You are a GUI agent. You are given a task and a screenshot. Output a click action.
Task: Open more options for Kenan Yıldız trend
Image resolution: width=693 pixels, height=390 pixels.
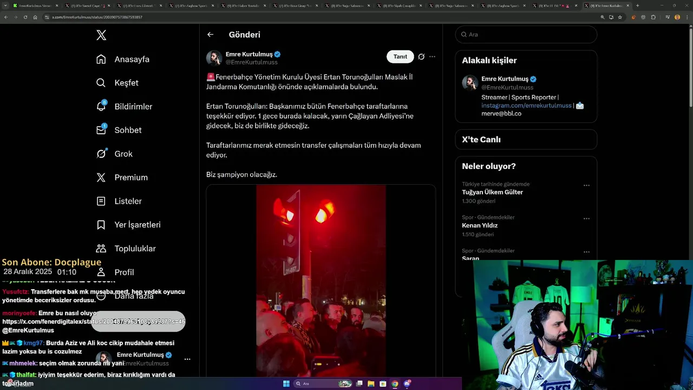pyautogui.click(x=586, y=219)
